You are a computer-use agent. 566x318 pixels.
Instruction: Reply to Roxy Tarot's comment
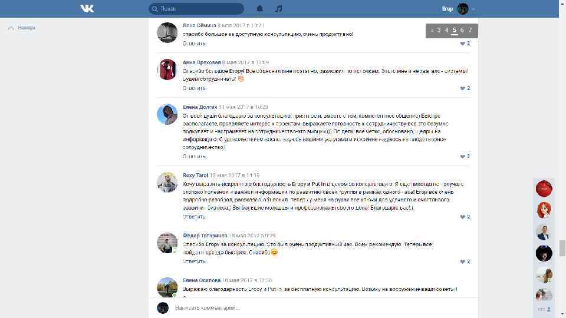point(194,217)
